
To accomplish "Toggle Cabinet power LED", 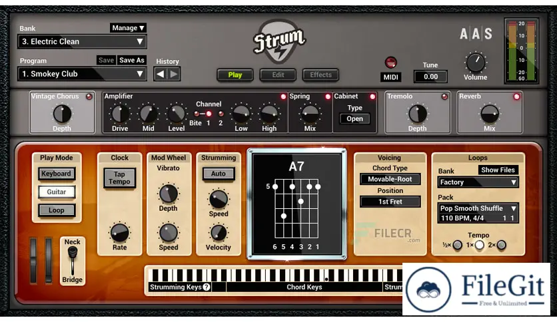I will tap(372, 96).
